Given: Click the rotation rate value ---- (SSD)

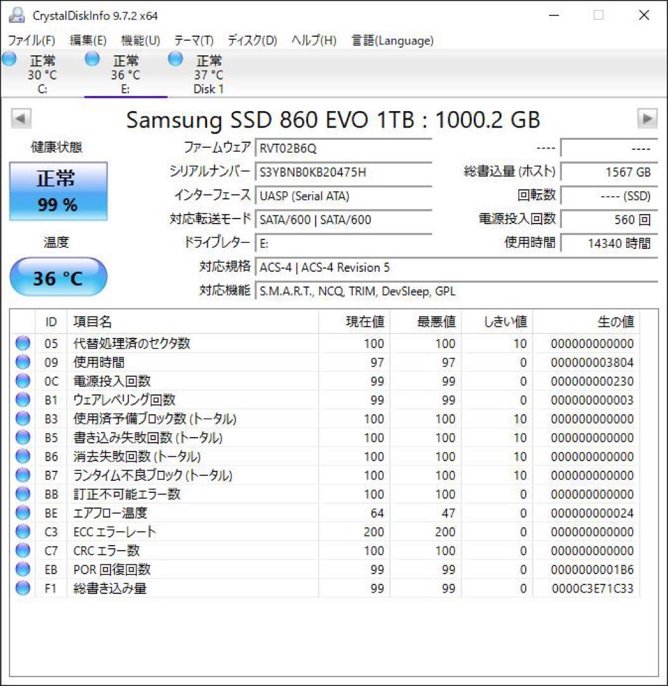Looking at the screenshot, I should [x=609, y=196].
